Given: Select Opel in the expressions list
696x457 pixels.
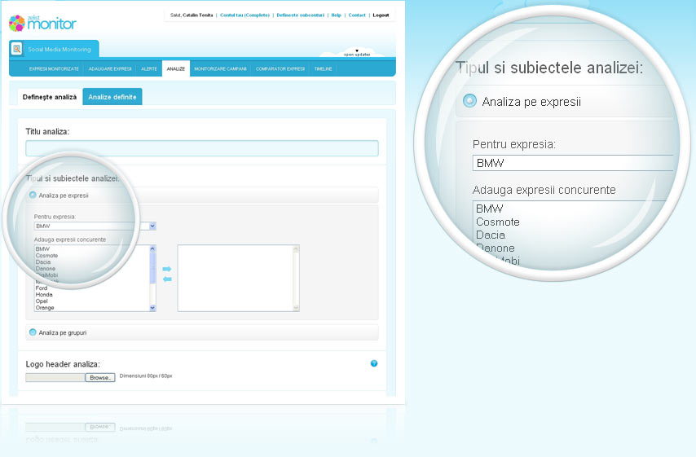Looking at the screenshot, I should (42, 301).
